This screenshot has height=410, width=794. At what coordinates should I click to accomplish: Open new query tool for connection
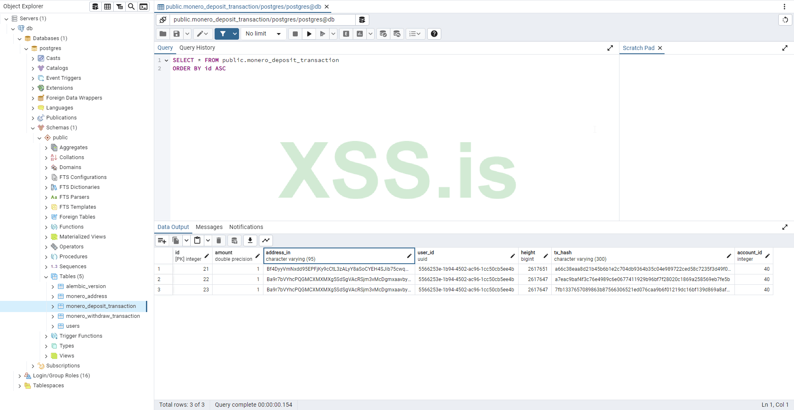(x=362, y=20)
